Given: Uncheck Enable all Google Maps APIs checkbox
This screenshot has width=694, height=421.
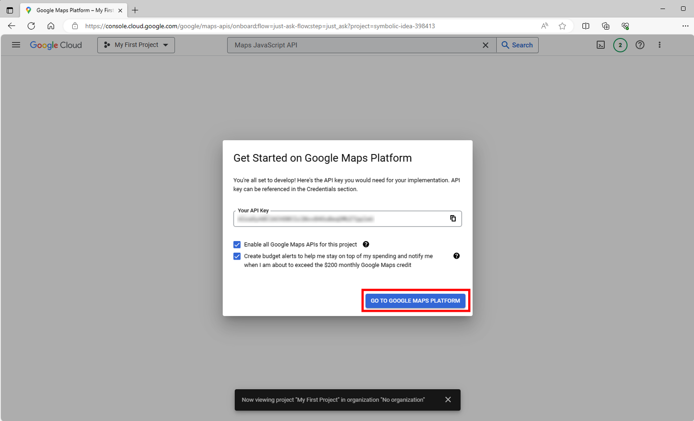Looking at the screenshot, I should tap(237, 244).
